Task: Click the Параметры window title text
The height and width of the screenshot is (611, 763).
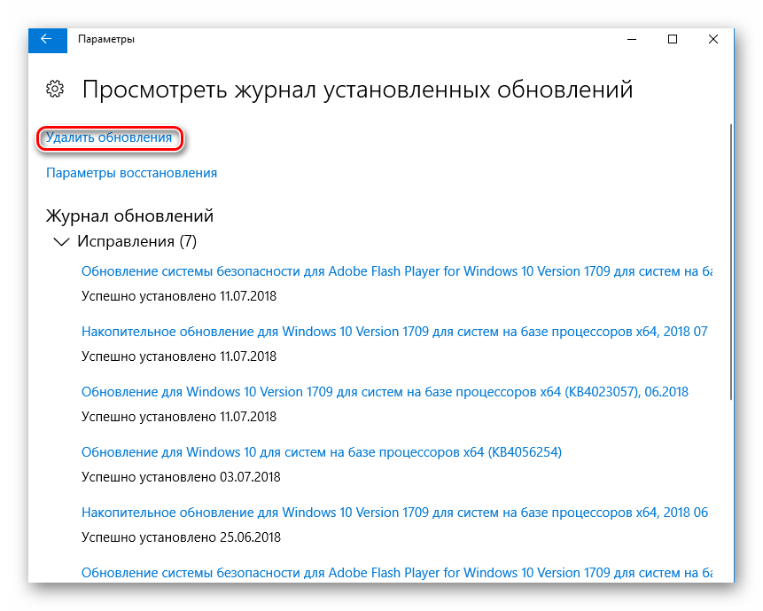Action: 106,39
